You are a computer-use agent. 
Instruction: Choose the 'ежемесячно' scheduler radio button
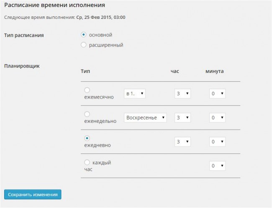click(87, 90)
